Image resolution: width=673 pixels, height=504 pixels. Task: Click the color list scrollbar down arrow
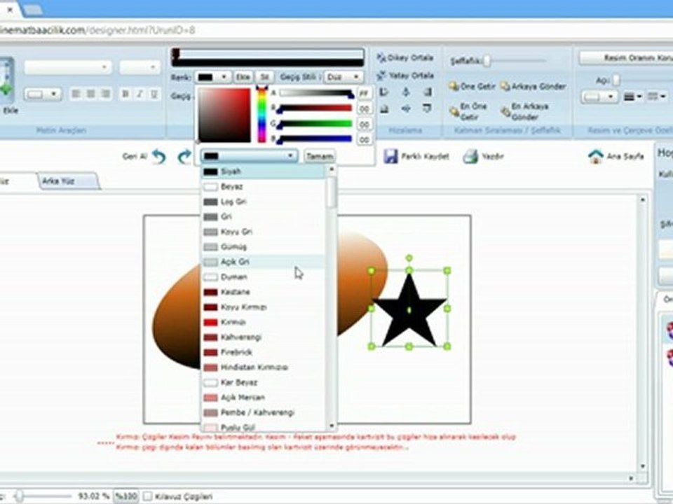coord(332,426)
